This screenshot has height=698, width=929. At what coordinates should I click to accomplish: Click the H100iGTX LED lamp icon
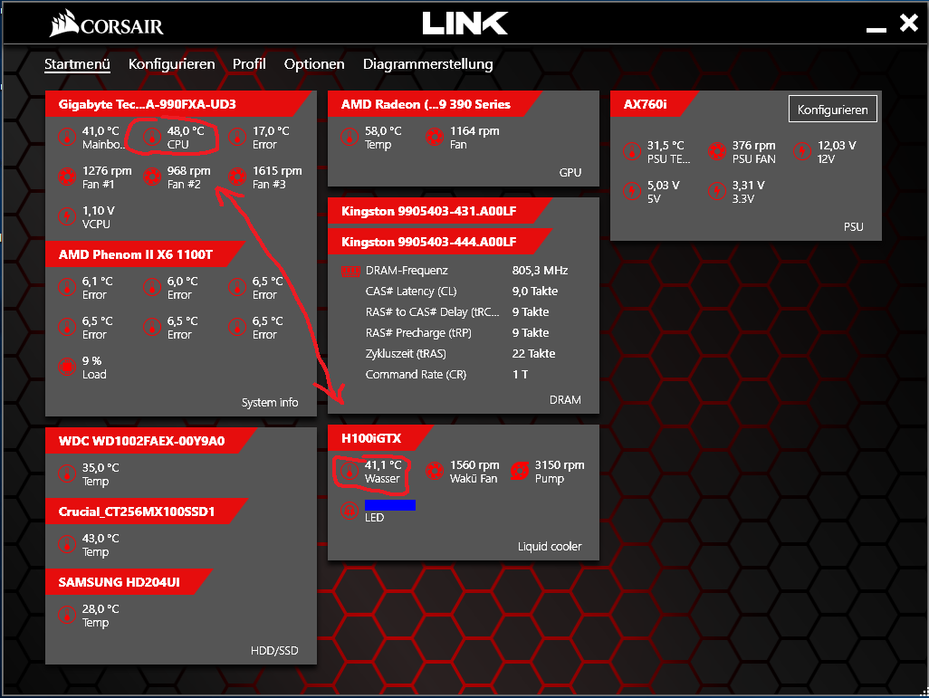(349, 511)
